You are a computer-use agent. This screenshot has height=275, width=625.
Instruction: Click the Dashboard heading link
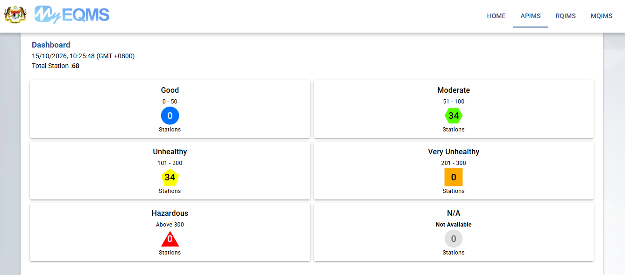[51, 45]
